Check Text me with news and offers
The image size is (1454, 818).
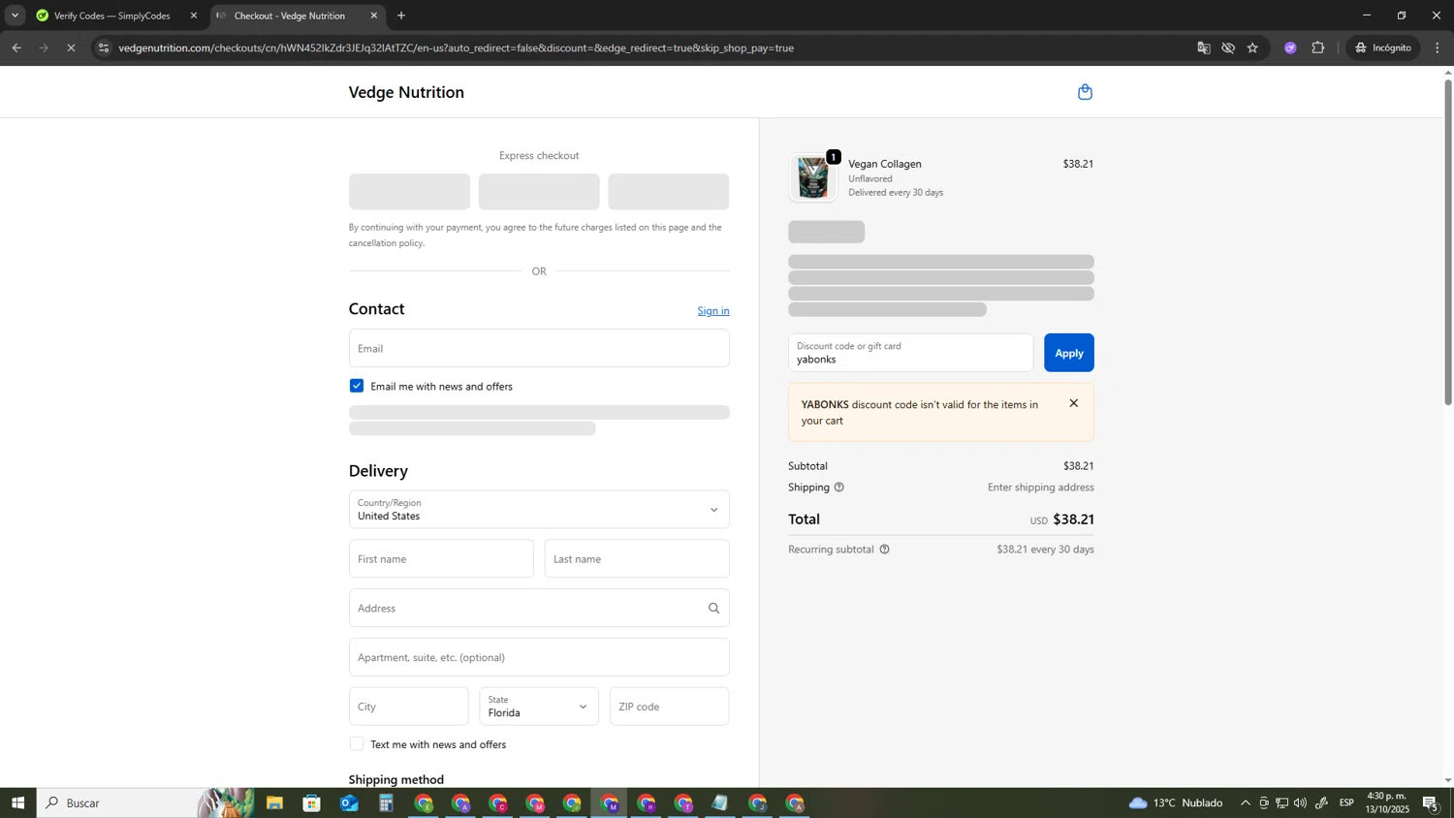click(x=357, y=744)
